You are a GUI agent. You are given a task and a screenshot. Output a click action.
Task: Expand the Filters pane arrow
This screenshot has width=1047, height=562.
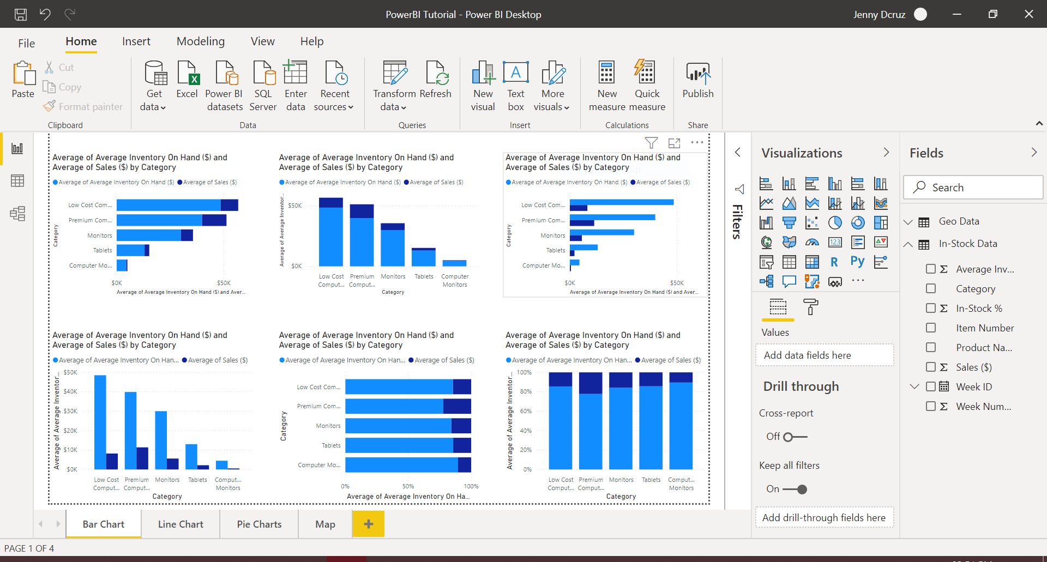738,152
